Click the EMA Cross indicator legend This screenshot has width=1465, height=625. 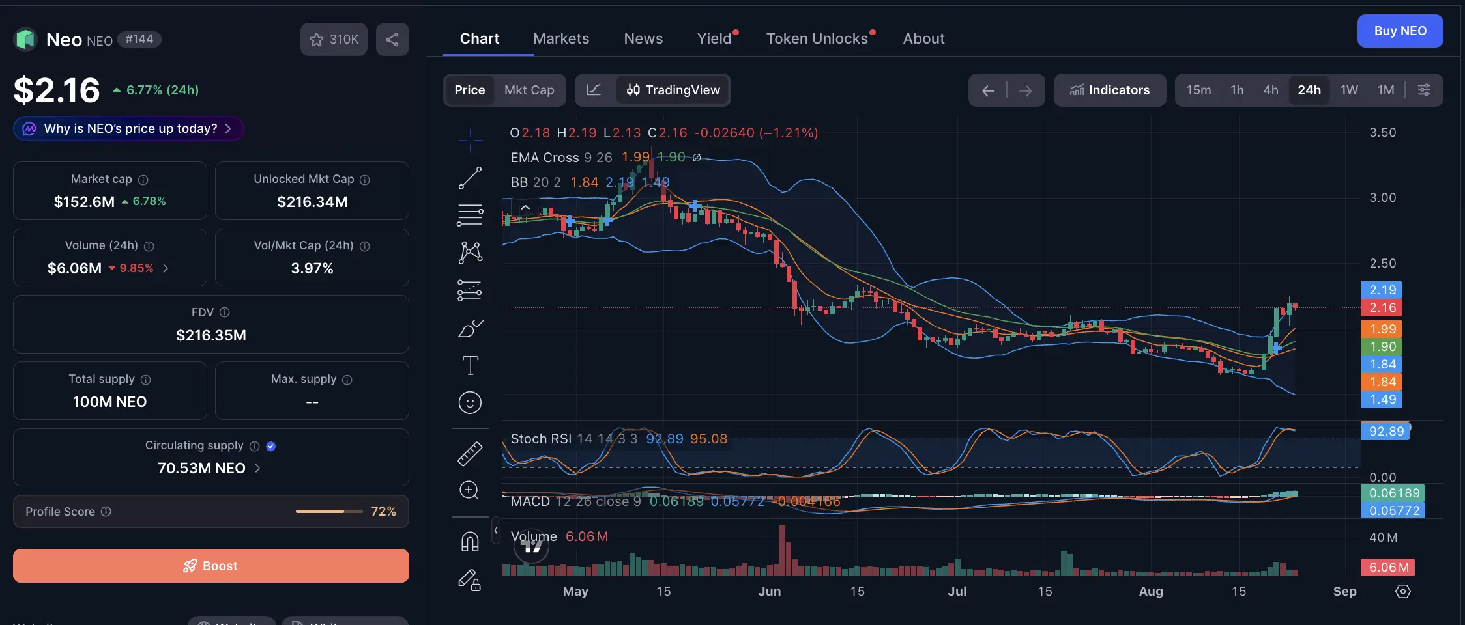(x=605, y=158)
